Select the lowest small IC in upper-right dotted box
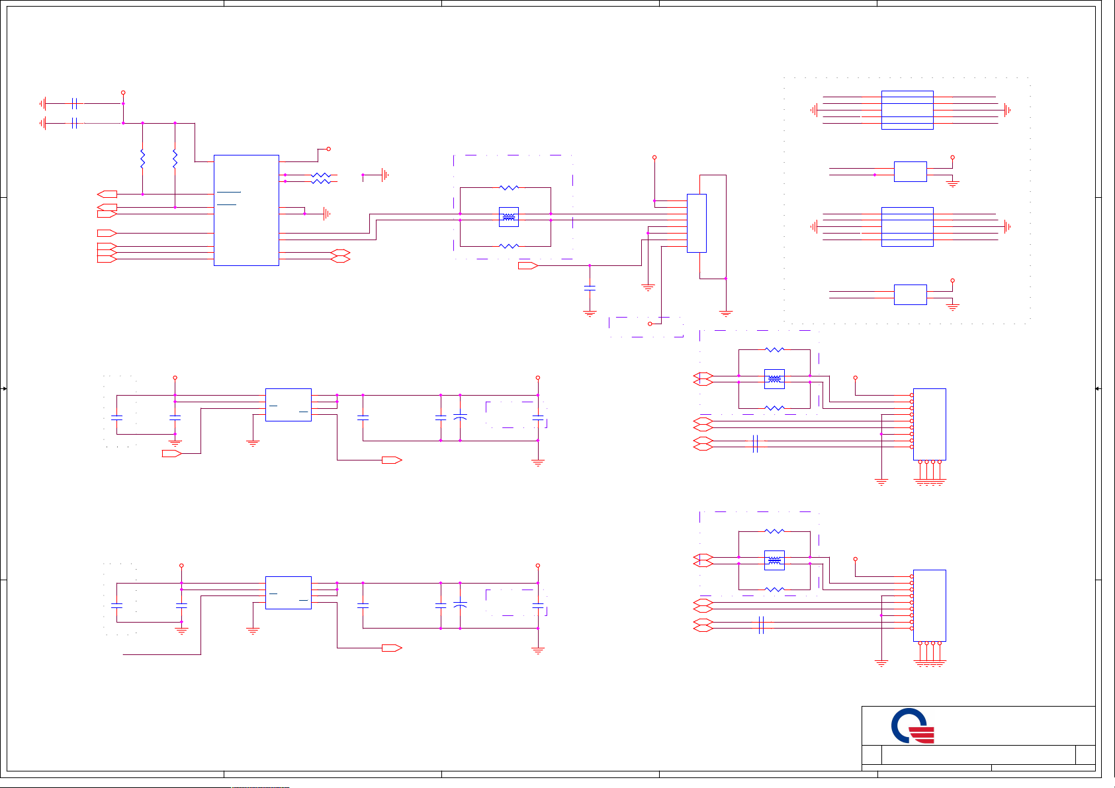1115x788 pixels. coord(911,294)
